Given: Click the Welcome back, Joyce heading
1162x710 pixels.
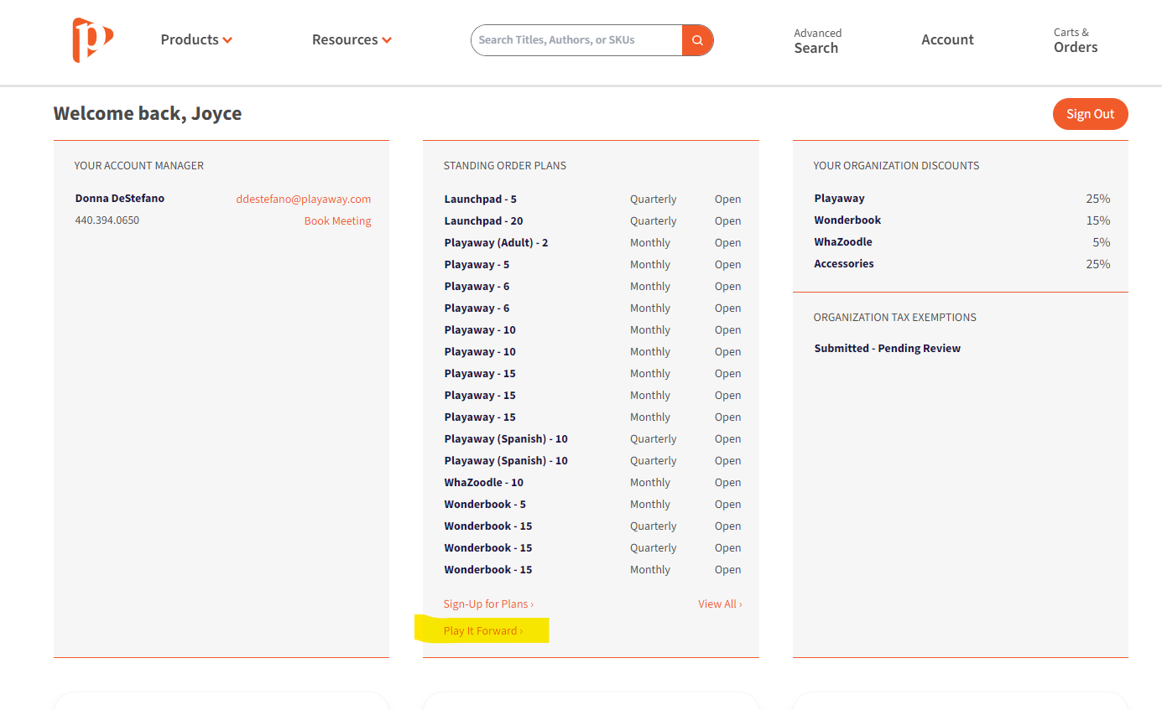Looking at the screenshot, I should click(x=148, y=113).
